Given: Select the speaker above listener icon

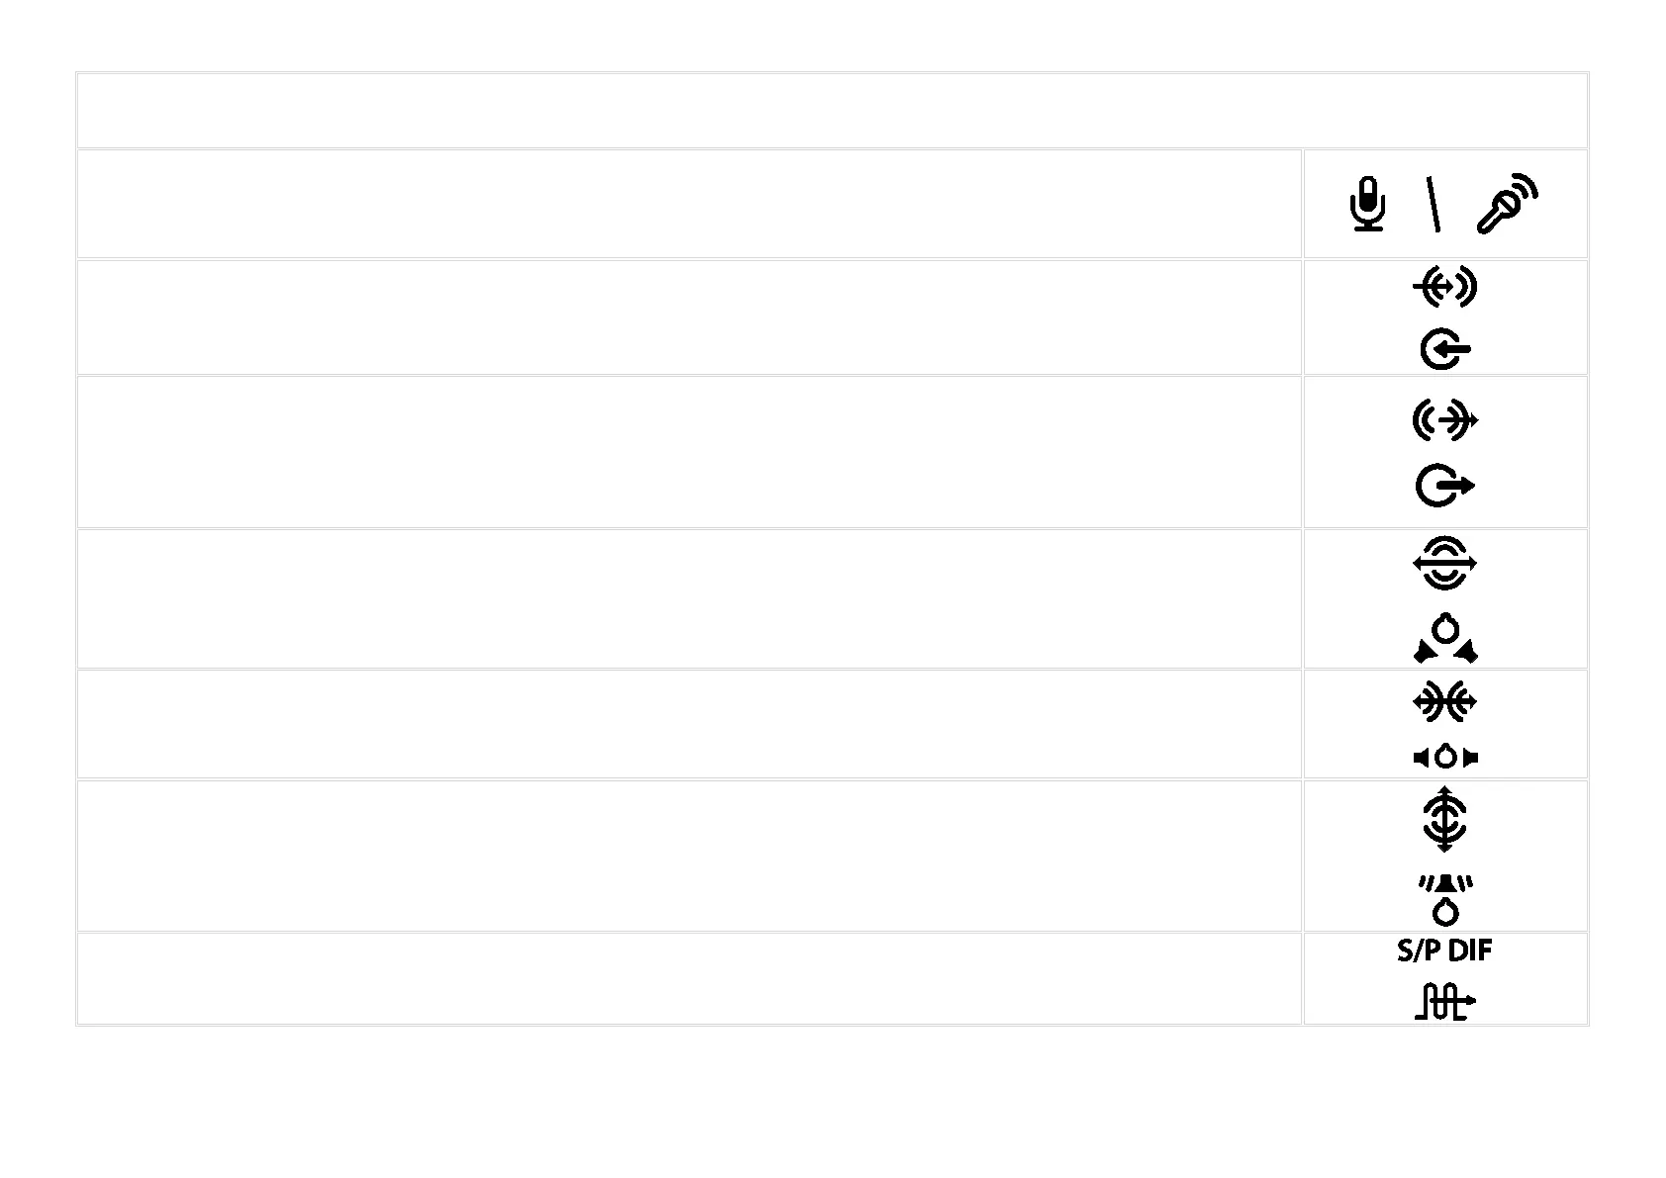Looking at the screenshot, I should 1444,898.
